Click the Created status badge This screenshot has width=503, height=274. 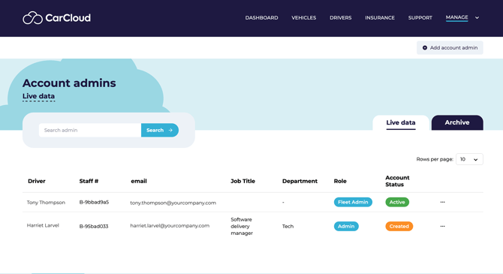399,226
